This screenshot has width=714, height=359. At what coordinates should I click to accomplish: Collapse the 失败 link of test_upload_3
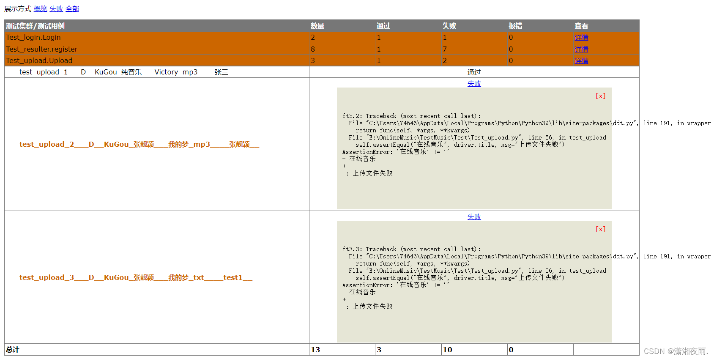point(474,216)
